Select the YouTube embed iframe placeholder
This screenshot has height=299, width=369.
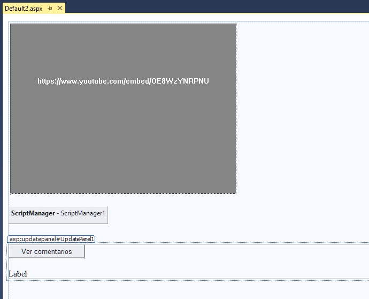pos(123,109)
